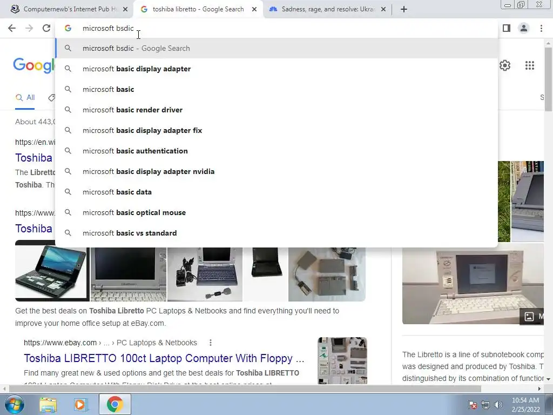Switch to Sadness, rage, and resolve tab

[328, 9]
